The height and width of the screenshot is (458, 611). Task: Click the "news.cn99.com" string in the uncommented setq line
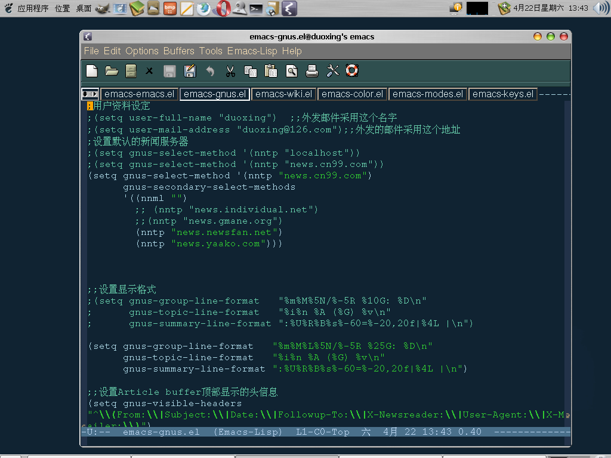323,176
